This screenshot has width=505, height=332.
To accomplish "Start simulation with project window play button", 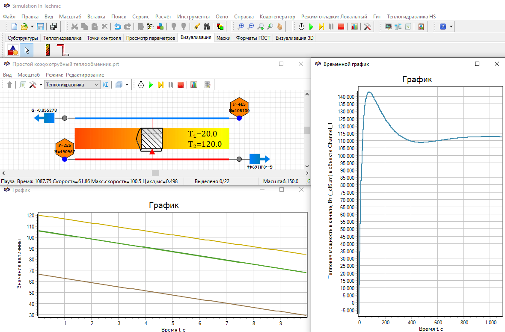I will 151,85.
